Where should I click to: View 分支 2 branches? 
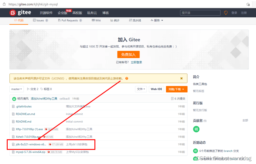coord(33,89)
